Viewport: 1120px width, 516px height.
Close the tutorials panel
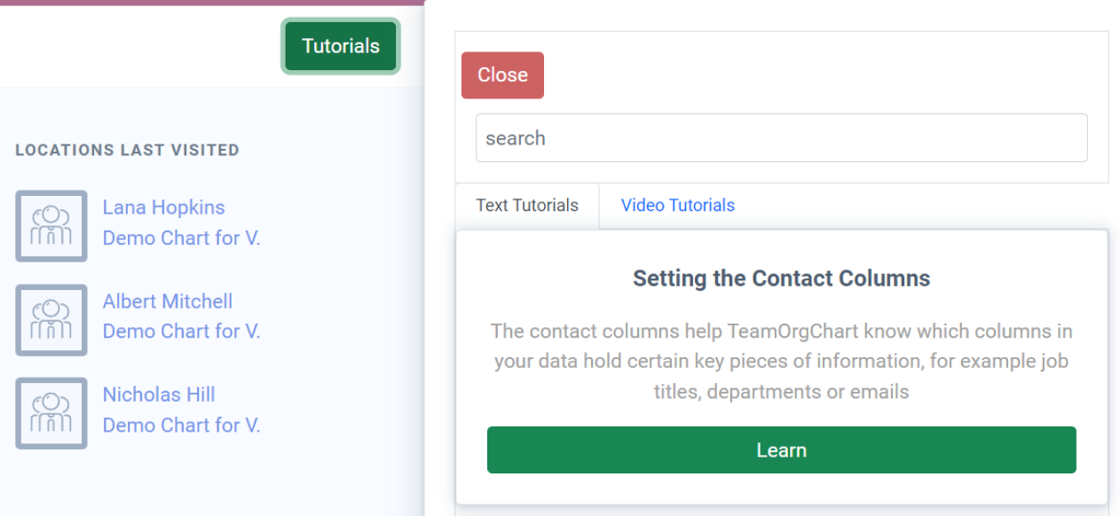pos(502,75)
